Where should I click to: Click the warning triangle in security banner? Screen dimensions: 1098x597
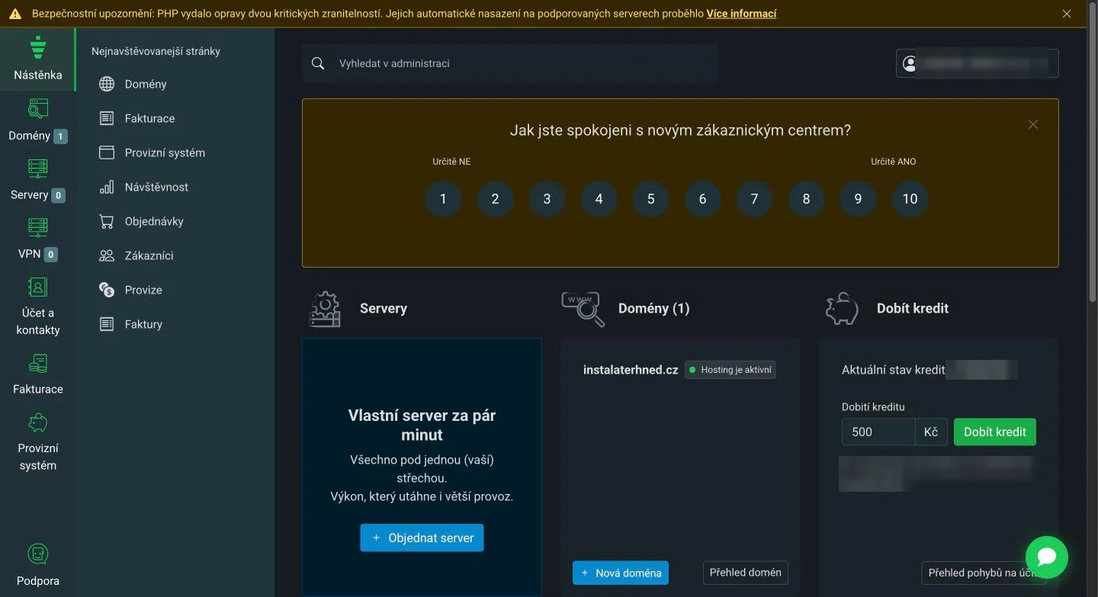15,14
